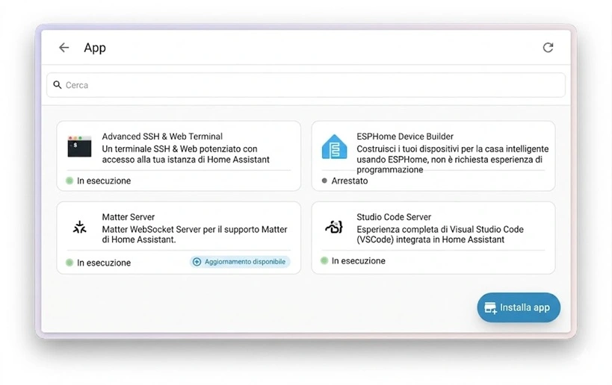Open the Advanced SSH terminal icon
Screen dimensions: 612x385
(x=79, y=146)
